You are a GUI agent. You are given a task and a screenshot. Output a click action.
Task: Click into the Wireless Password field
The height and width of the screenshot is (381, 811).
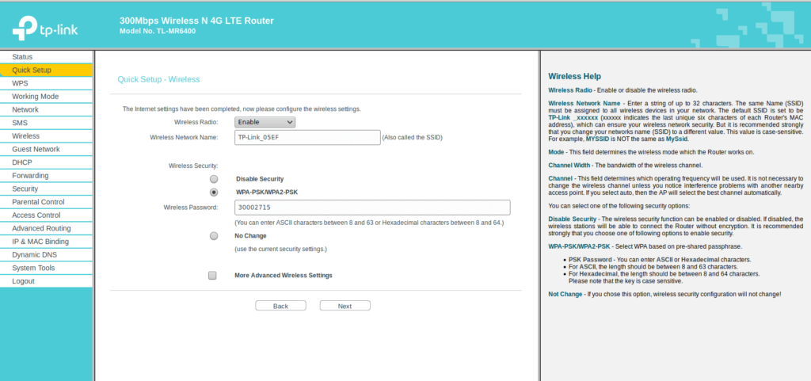point(372,208)
